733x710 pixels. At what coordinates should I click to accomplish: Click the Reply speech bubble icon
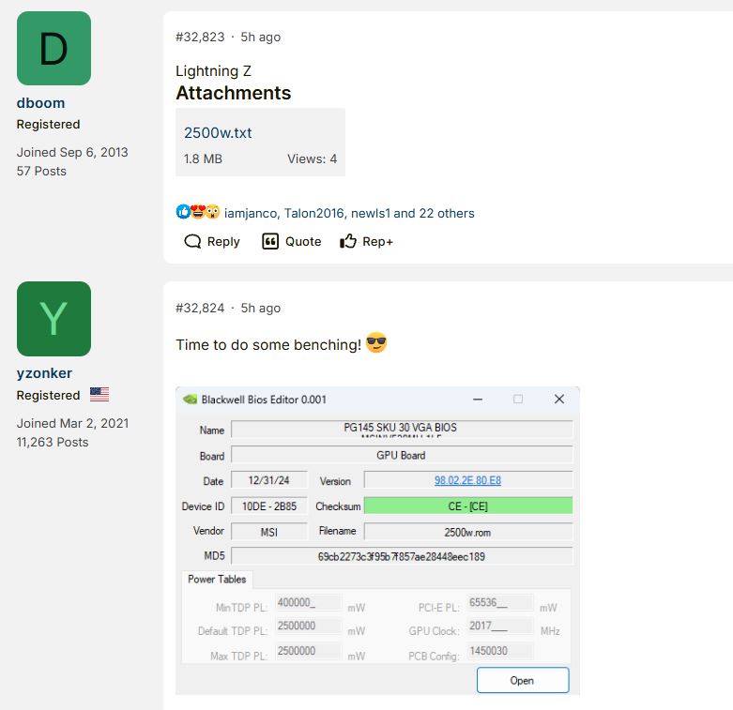click(x=193, y=241)
